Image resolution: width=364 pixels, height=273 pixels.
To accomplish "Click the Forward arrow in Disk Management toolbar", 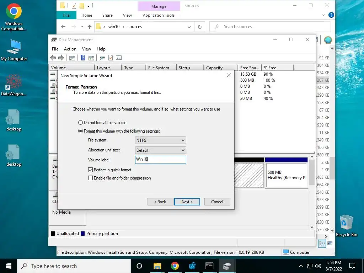I will pyautogui.click(x=61, y=58).
